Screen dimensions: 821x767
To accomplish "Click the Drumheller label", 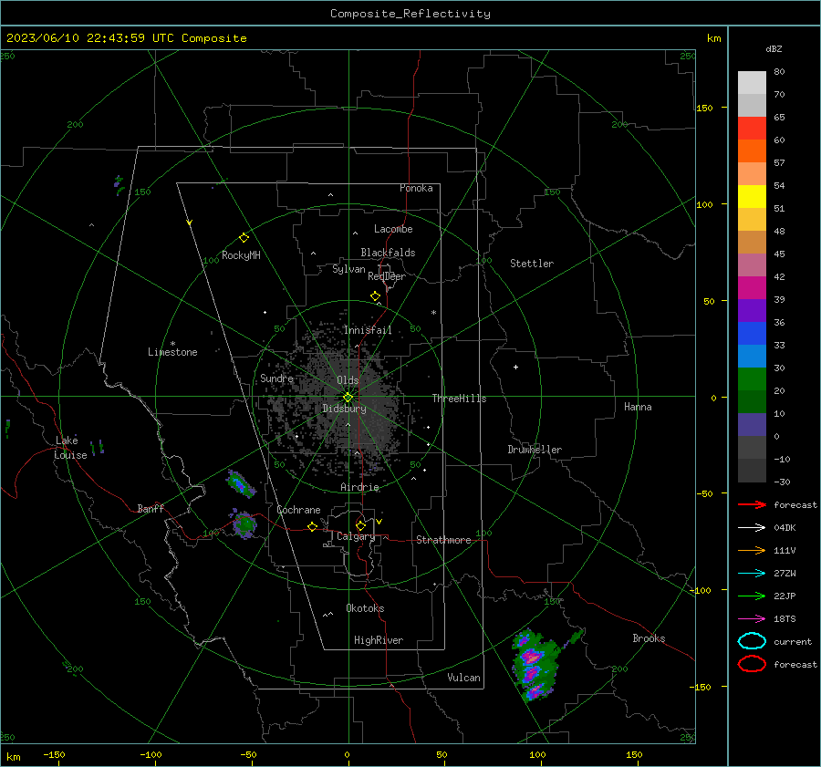I will pos(535,450).
